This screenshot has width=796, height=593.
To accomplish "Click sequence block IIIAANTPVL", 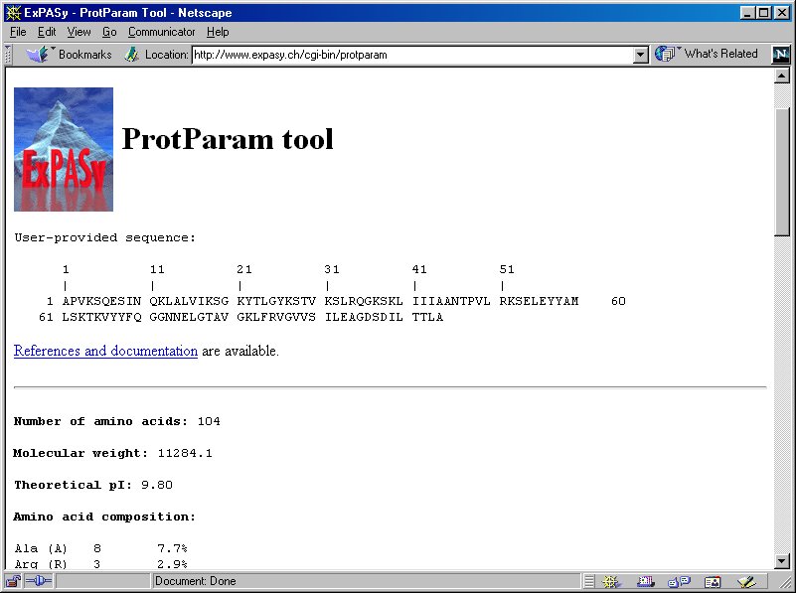I will (451, 301).
